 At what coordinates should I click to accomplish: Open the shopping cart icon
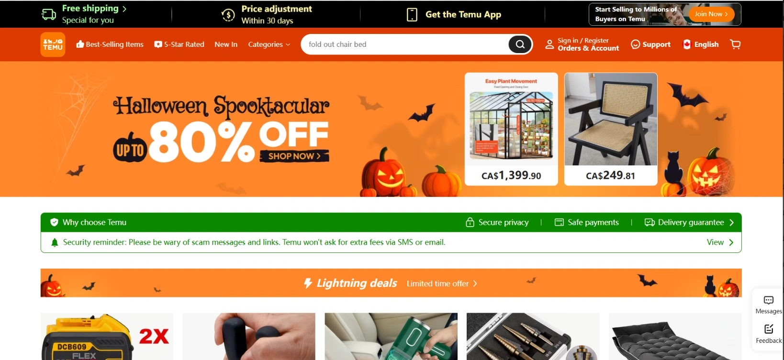pos(735,44)
